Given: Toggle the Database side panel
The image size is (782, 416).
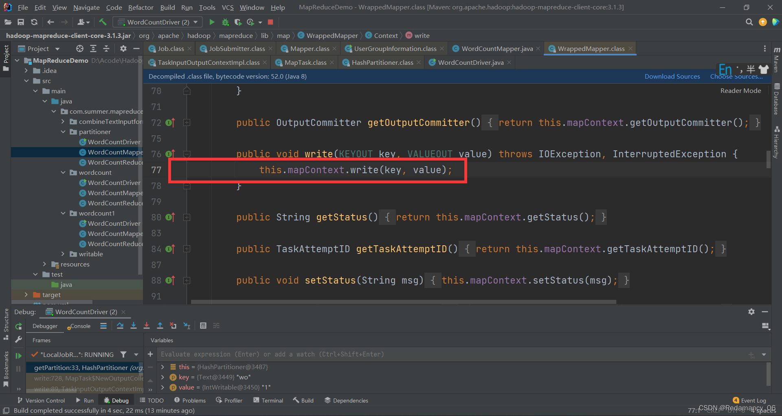Looking at the screenshot, I should coord(777,99).
